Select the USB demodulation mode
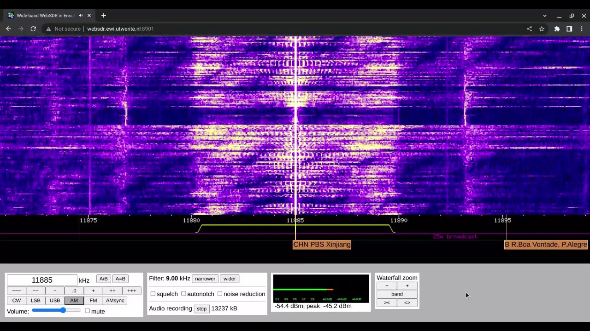Screen dimensions: 590x331 (55, 301)
